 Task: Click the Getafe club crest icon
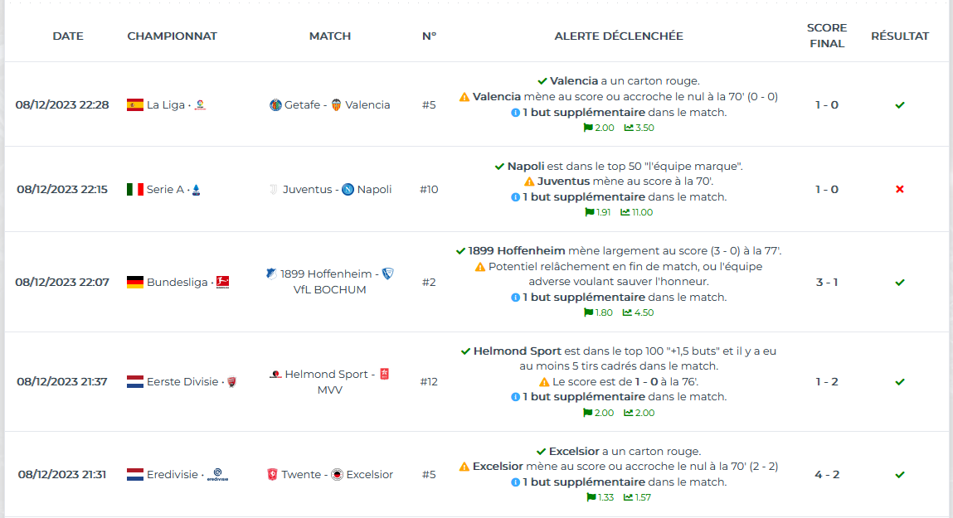pos(275,105)
